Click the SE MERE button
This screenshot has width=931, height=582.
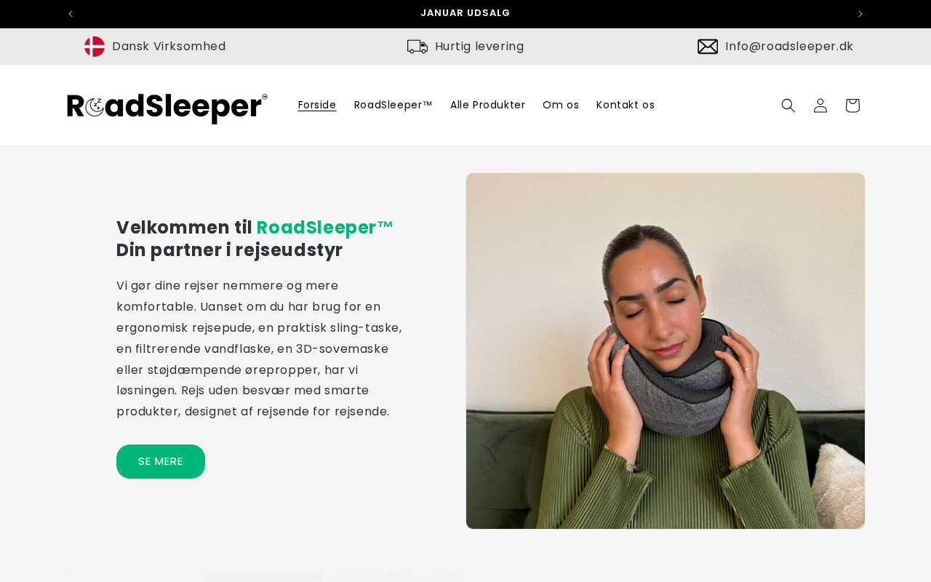point(161,461)
